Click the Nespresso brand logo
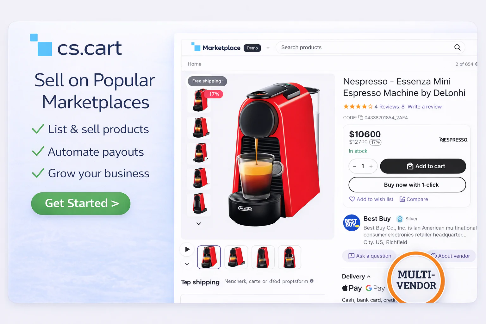This screenshot has width=486, height=324. click(453, 140)
